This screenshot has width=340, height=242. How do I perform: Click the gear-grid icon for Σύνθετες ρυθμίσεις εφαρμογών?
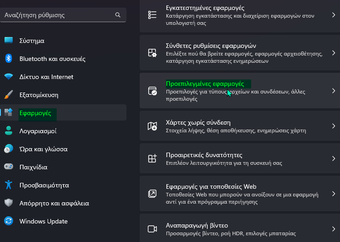pos(152,53)
